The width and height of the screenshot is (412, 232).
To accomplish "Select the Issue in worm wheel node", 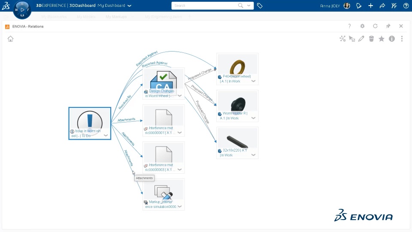I will tap(90, 123).
